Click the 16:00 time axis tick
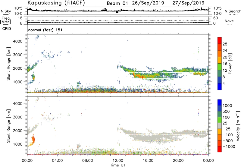This screenshot has width=241, height=167. pos(148,161)
